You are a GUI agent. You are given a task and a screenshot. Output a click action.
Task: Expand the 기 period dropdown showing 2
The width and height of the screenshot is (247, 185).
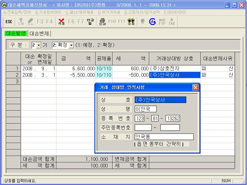coord(39,45)
